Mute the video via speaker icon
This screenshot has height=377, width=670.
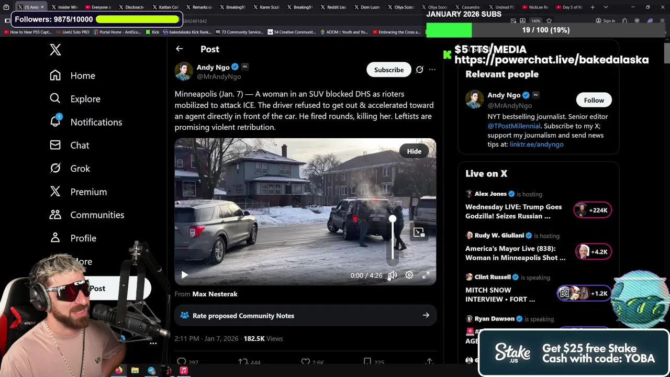point(392,275)
